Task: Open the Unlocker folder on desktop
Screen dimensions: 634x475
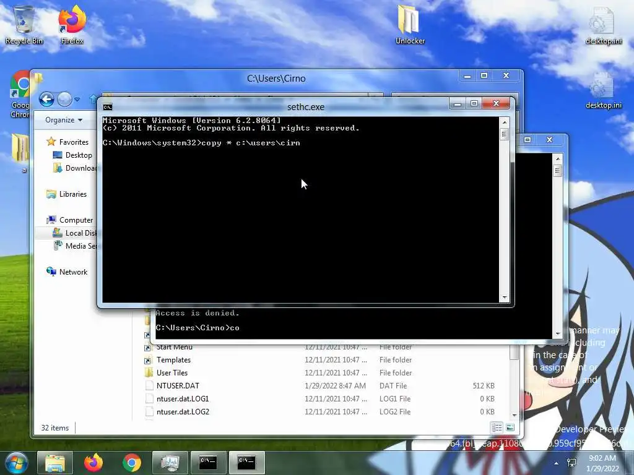Action: pos(410,25)
